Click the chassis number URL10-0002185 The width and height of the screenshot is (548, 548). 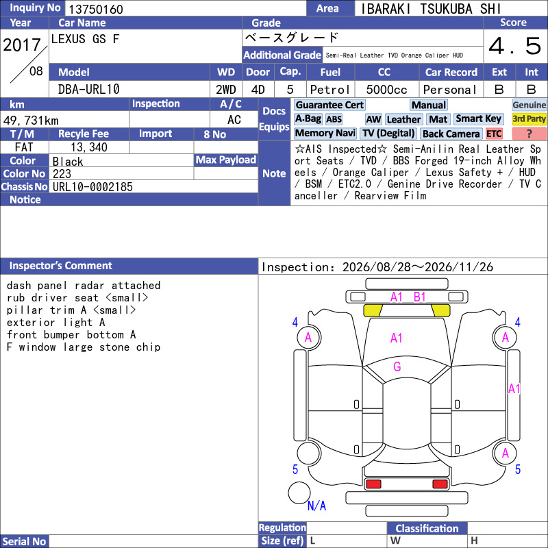click(92, 187)
